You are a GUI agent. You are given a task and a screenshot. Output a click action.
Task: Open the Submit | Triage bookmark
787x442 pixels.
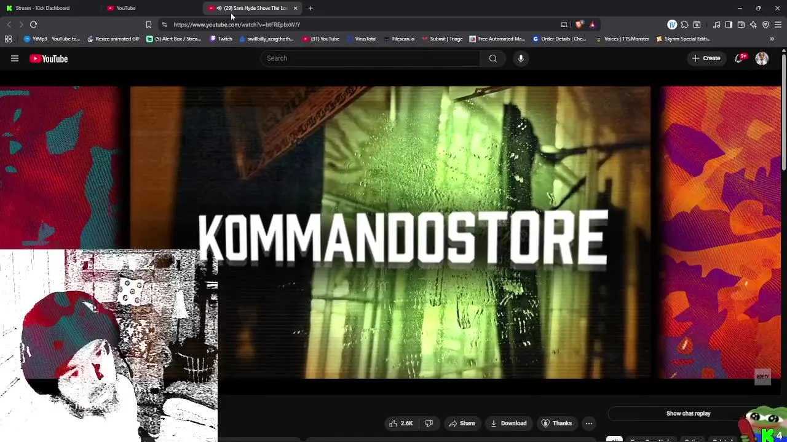click(442, 39)
